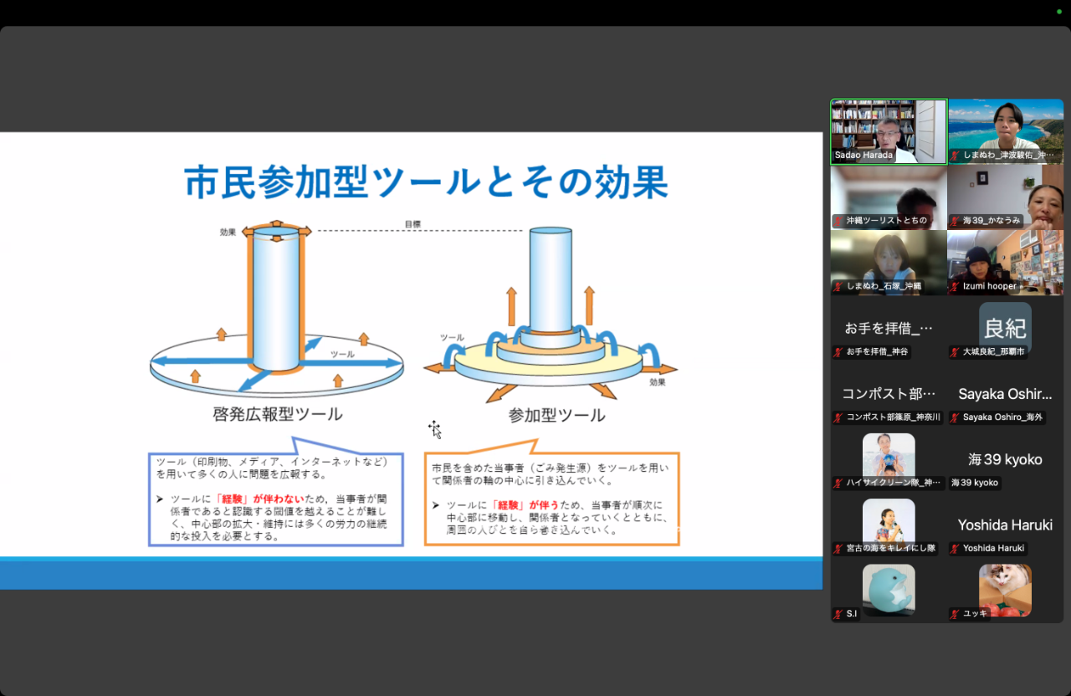Click the ハイサイクリーン隊 participant avatar
The height and width of the screenshot is (696, 1071).
(888, 456)
